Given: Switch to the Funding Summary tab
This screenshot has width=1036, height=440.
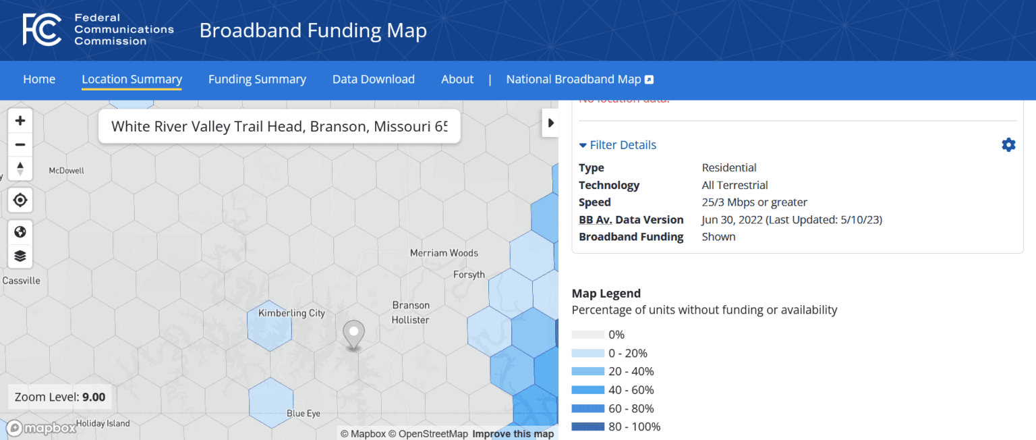Looking at the screenshot, I should point(257,79).
